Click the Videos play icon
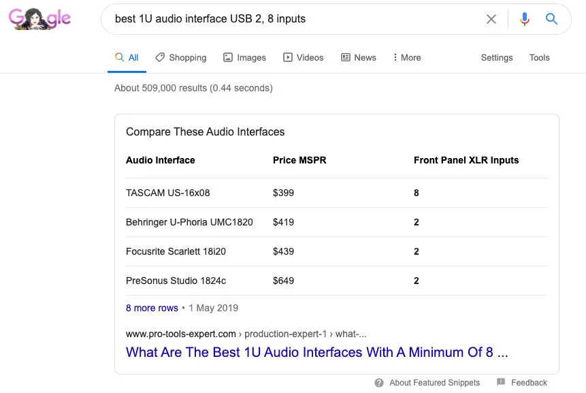The image size is (586, 393). point(288,57)
